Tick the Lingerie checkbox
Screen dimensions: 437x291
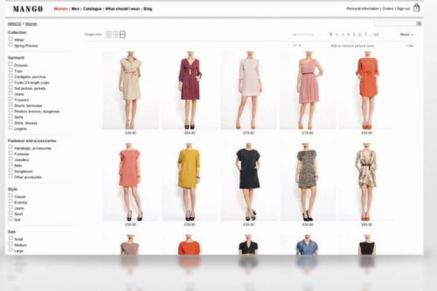(x=10, y=128)
